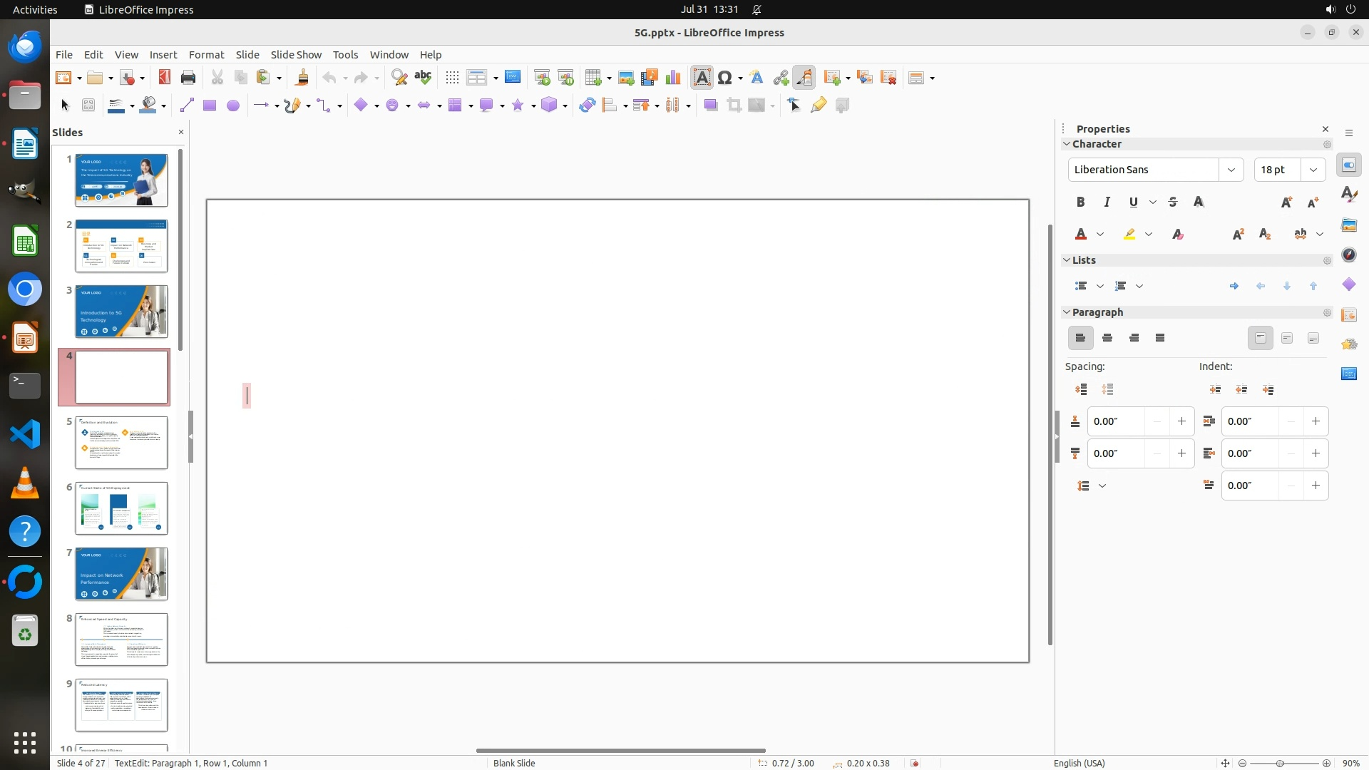This screenshot has width=1369, height=770.
Task: Open the Gallery sidebar panel
Action: (1348, 225)
